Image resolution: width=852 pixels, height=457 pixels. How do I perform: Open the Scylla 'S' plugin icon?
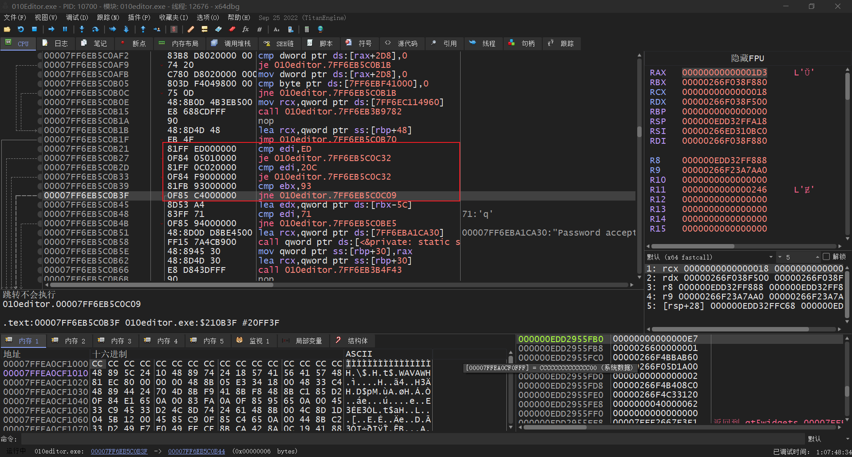pos(174,29)
